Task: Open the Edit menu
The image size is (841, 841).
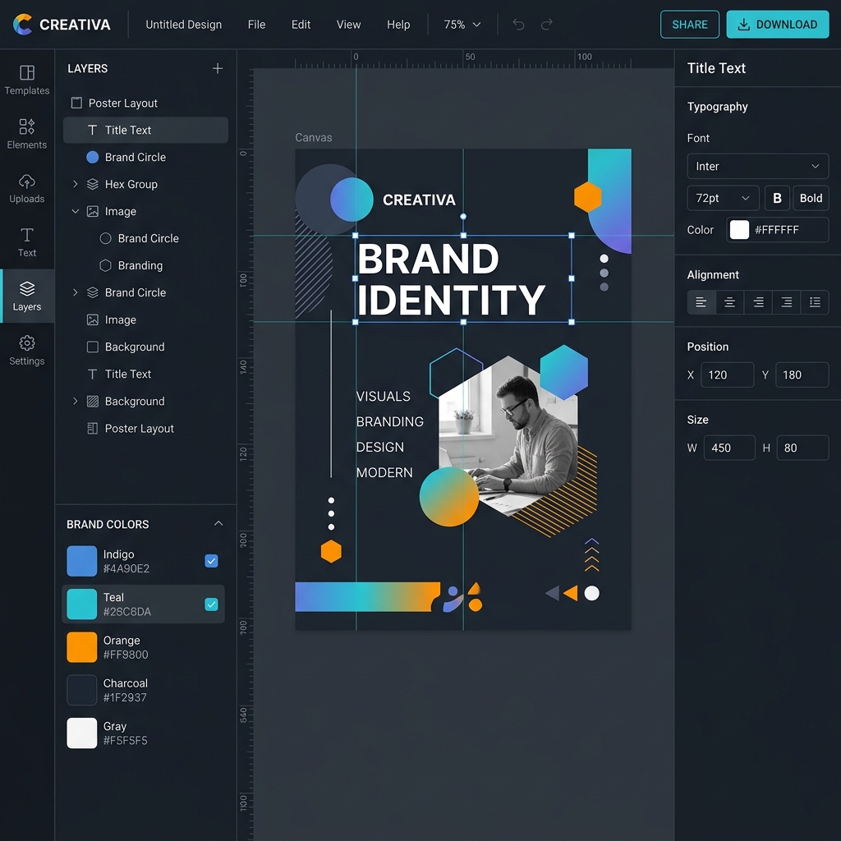Action: 301,25
